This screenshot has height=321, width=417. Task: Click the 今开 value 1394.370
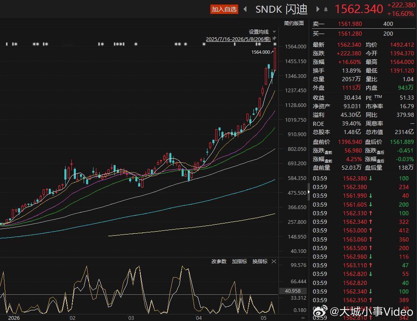tap(402, 53)
